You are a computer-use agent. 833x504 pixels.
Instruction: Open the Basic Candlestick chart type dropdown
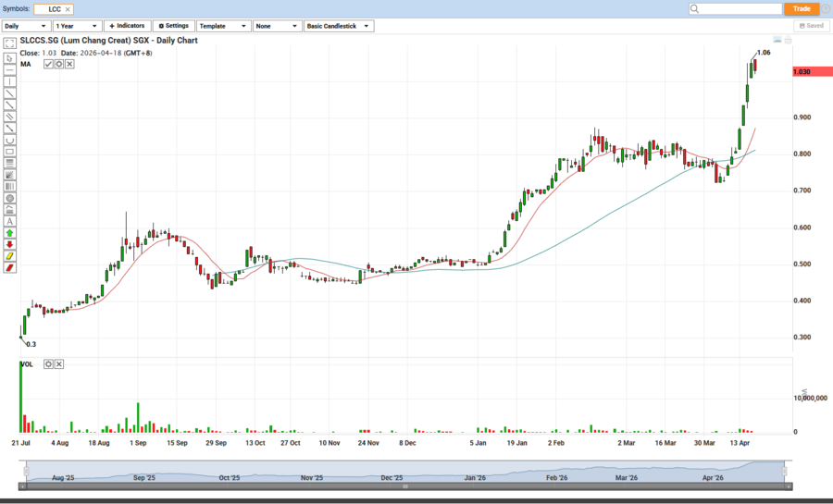(x=339, y=26)
